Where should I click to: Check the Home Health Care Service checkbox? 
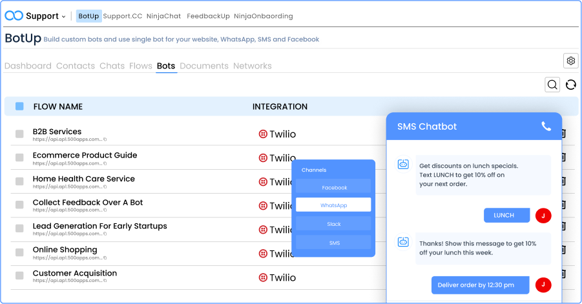pos(19,181)
